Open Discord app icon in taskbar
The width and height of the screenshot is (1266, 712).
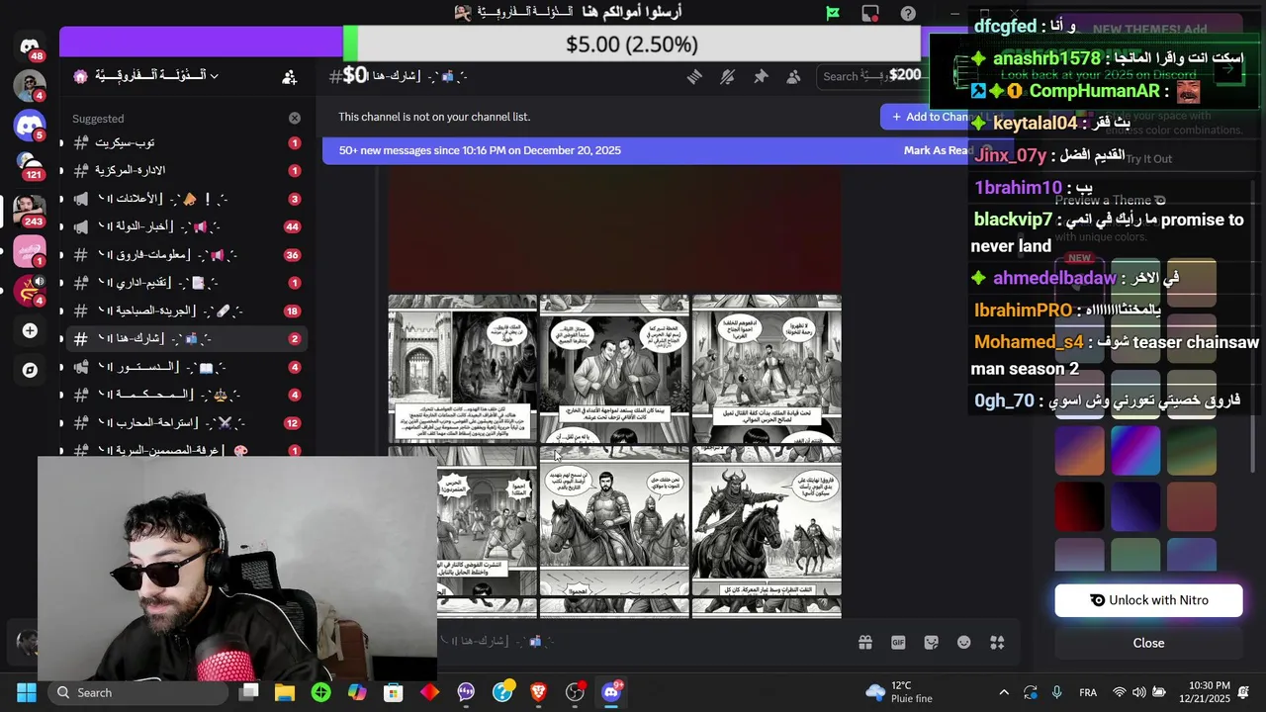pos(611,692)
